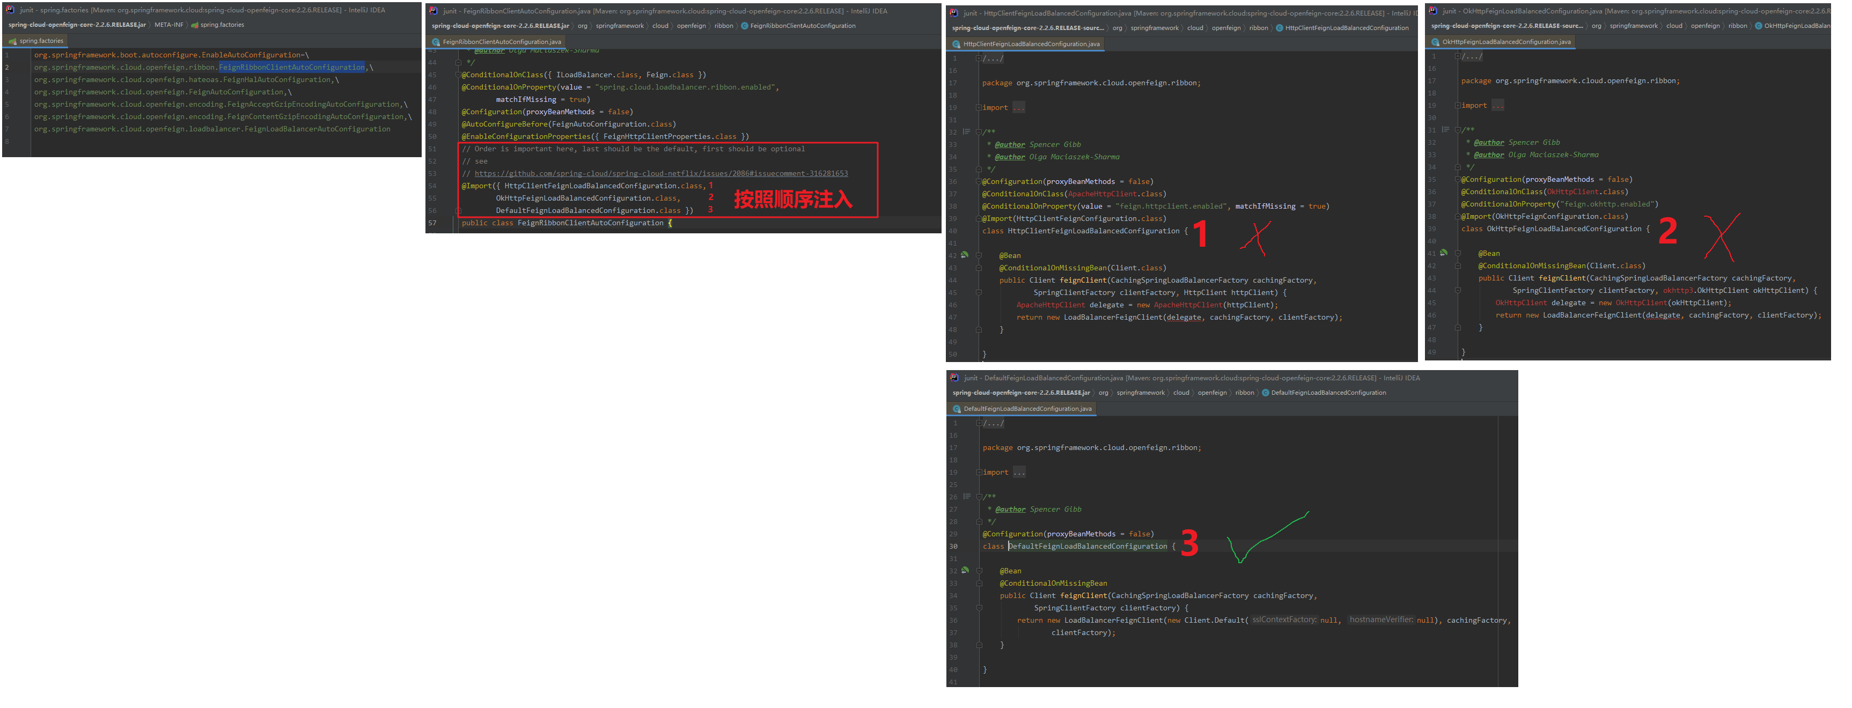This screenshot has width=1852, height=708.
Task: Collapse Javadoc comment in HttpClient window
Action: pos(979,132)
